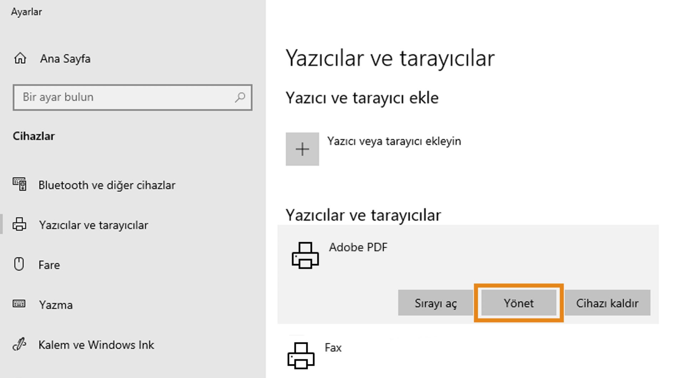Image resolution: width=685 pixels, height=378 pixels.
Task: Click the Yazma keyboard icon
Action: pyautogui.click(x=20, y=304)
